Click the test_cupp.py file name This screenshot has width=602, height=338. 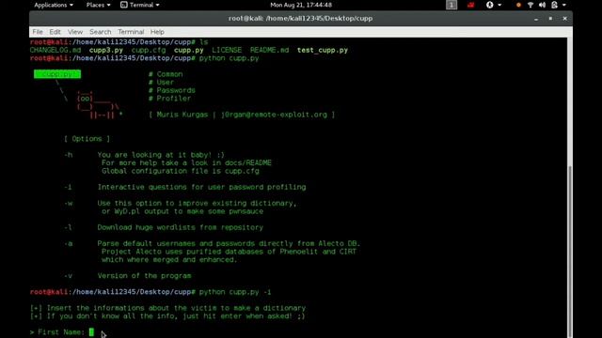[x=323, y=50]
